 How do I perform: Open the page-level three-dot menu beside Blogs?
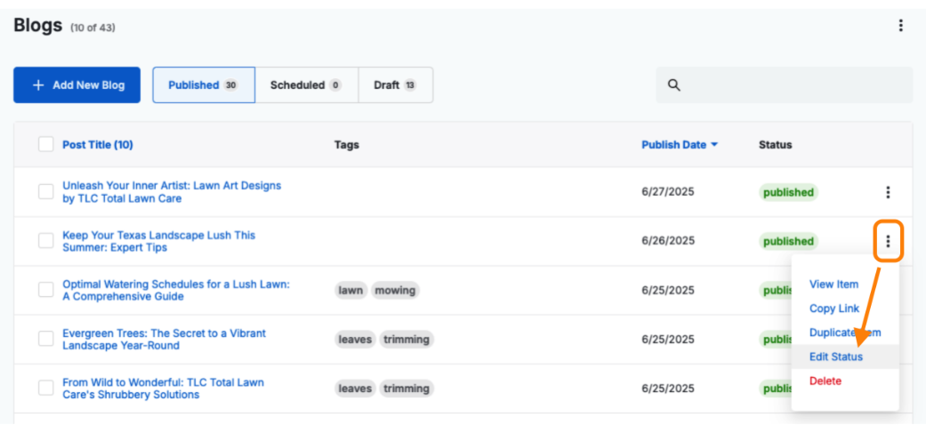pos(900,26)
